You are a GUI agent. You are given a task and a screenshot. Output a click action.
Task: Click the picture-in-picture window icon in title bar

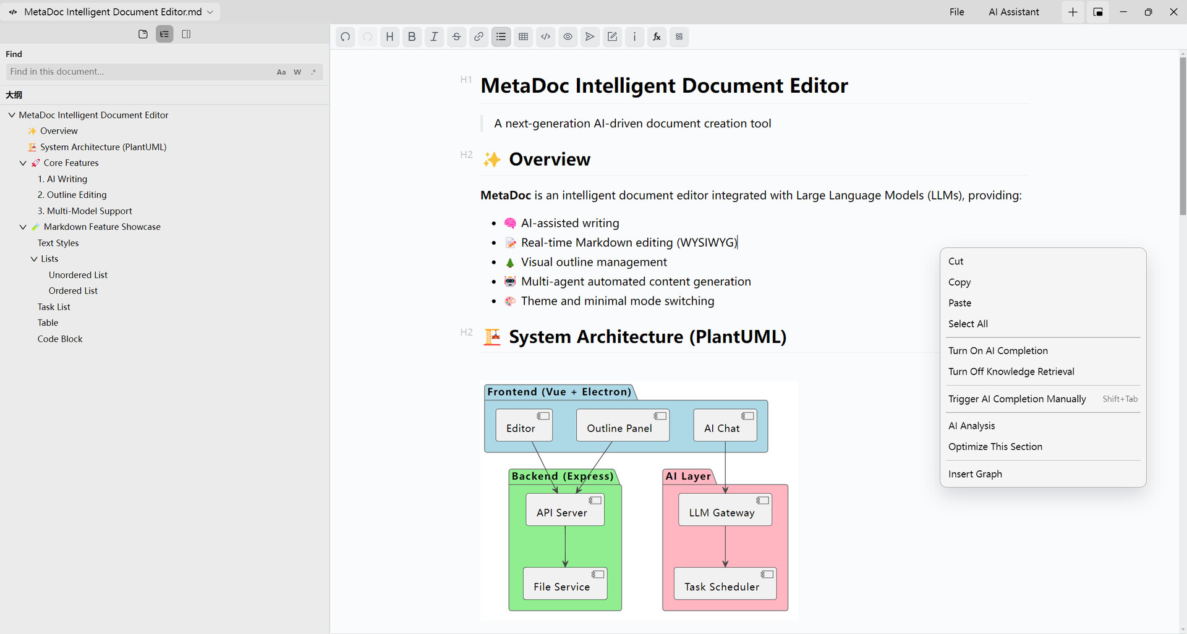1098,12
